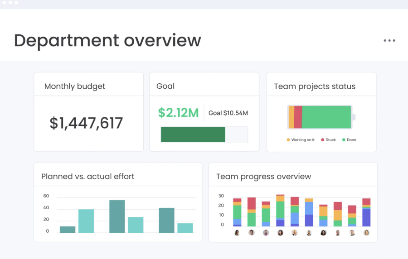Click the Goal $10.54M target label
This screenshot has height=259, width=408.
228,113
